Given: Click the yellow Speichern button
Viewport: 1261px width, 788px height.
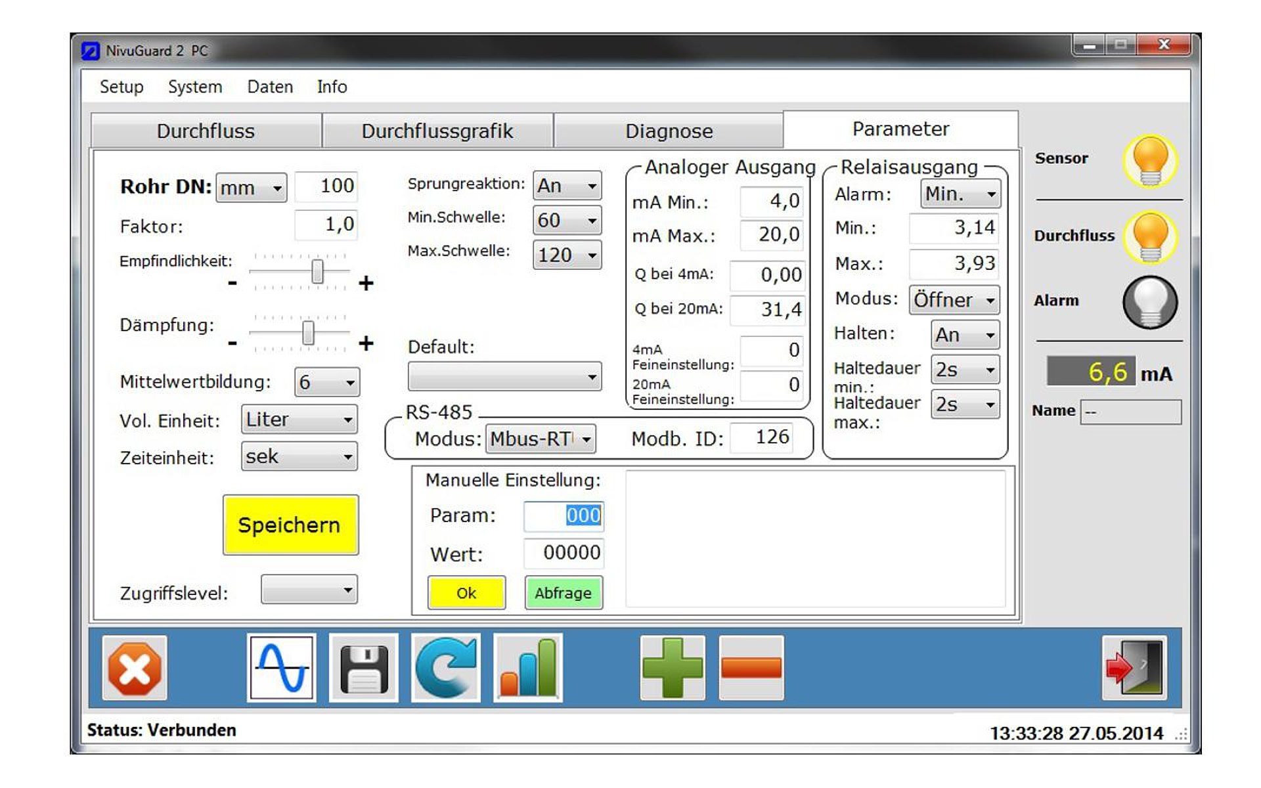Looking at the screenshot, I should click(x=290, y=525).
